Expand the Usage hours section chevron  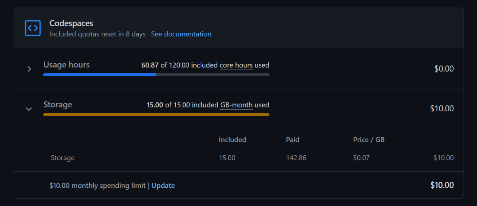29,69
